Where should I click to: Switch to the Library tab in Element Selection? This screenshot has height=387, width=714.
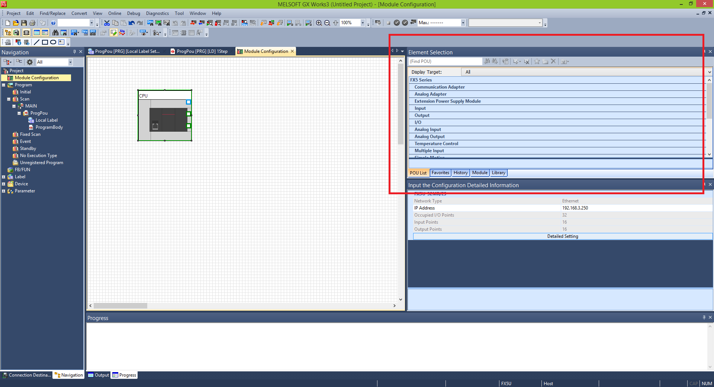[498, 173]
